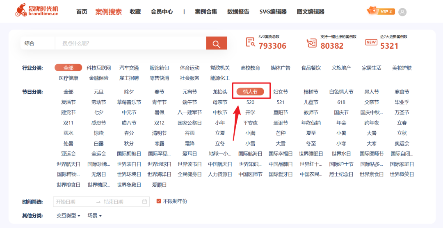Choose the 世界表白日 filter

[x=129, y=164]
